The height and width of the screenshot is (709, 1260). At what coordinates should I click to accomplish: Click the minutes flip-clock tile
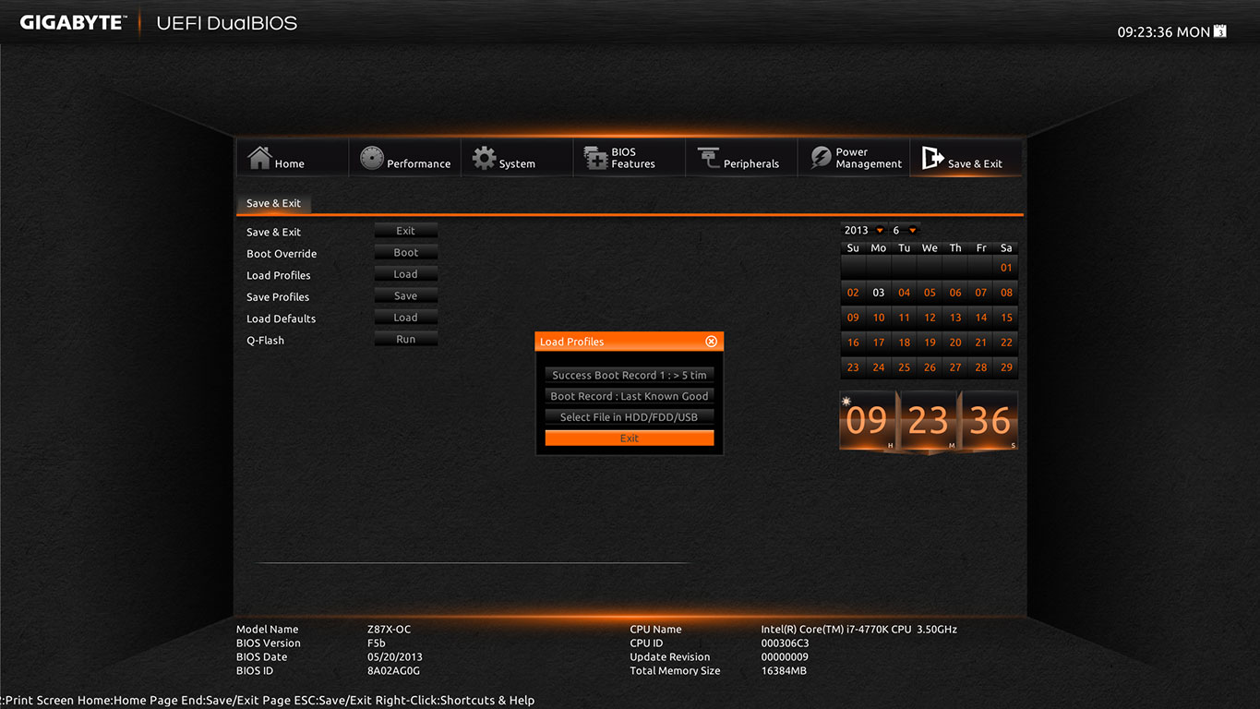[x=929, y=421]
